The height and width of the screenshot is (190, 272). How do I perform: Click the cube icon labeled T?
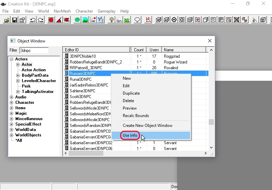158,20
